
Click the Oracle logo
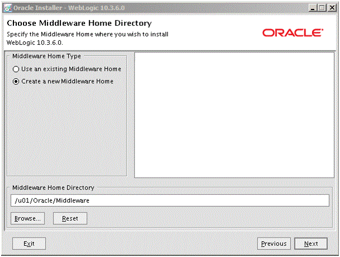tap(293, 32)
